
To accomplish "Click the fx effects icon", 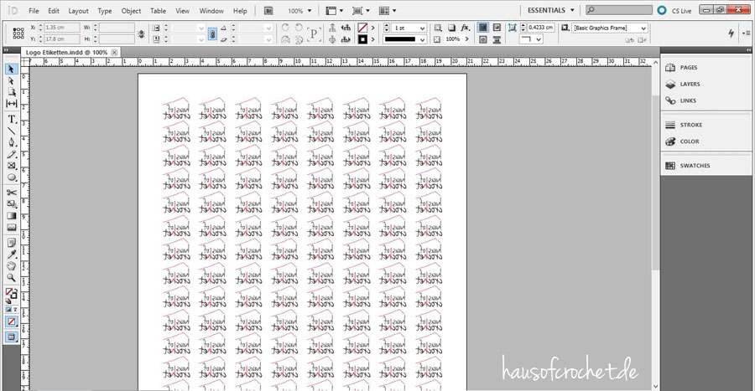I will pyautogui.click(x=465, y=28).
